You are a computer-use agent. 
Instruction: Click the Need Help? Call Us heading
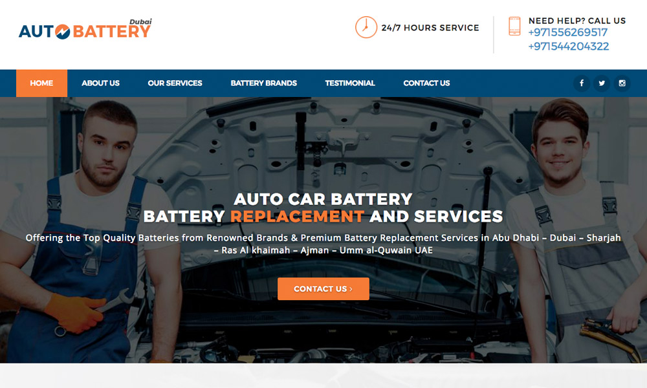coord(577,21)
